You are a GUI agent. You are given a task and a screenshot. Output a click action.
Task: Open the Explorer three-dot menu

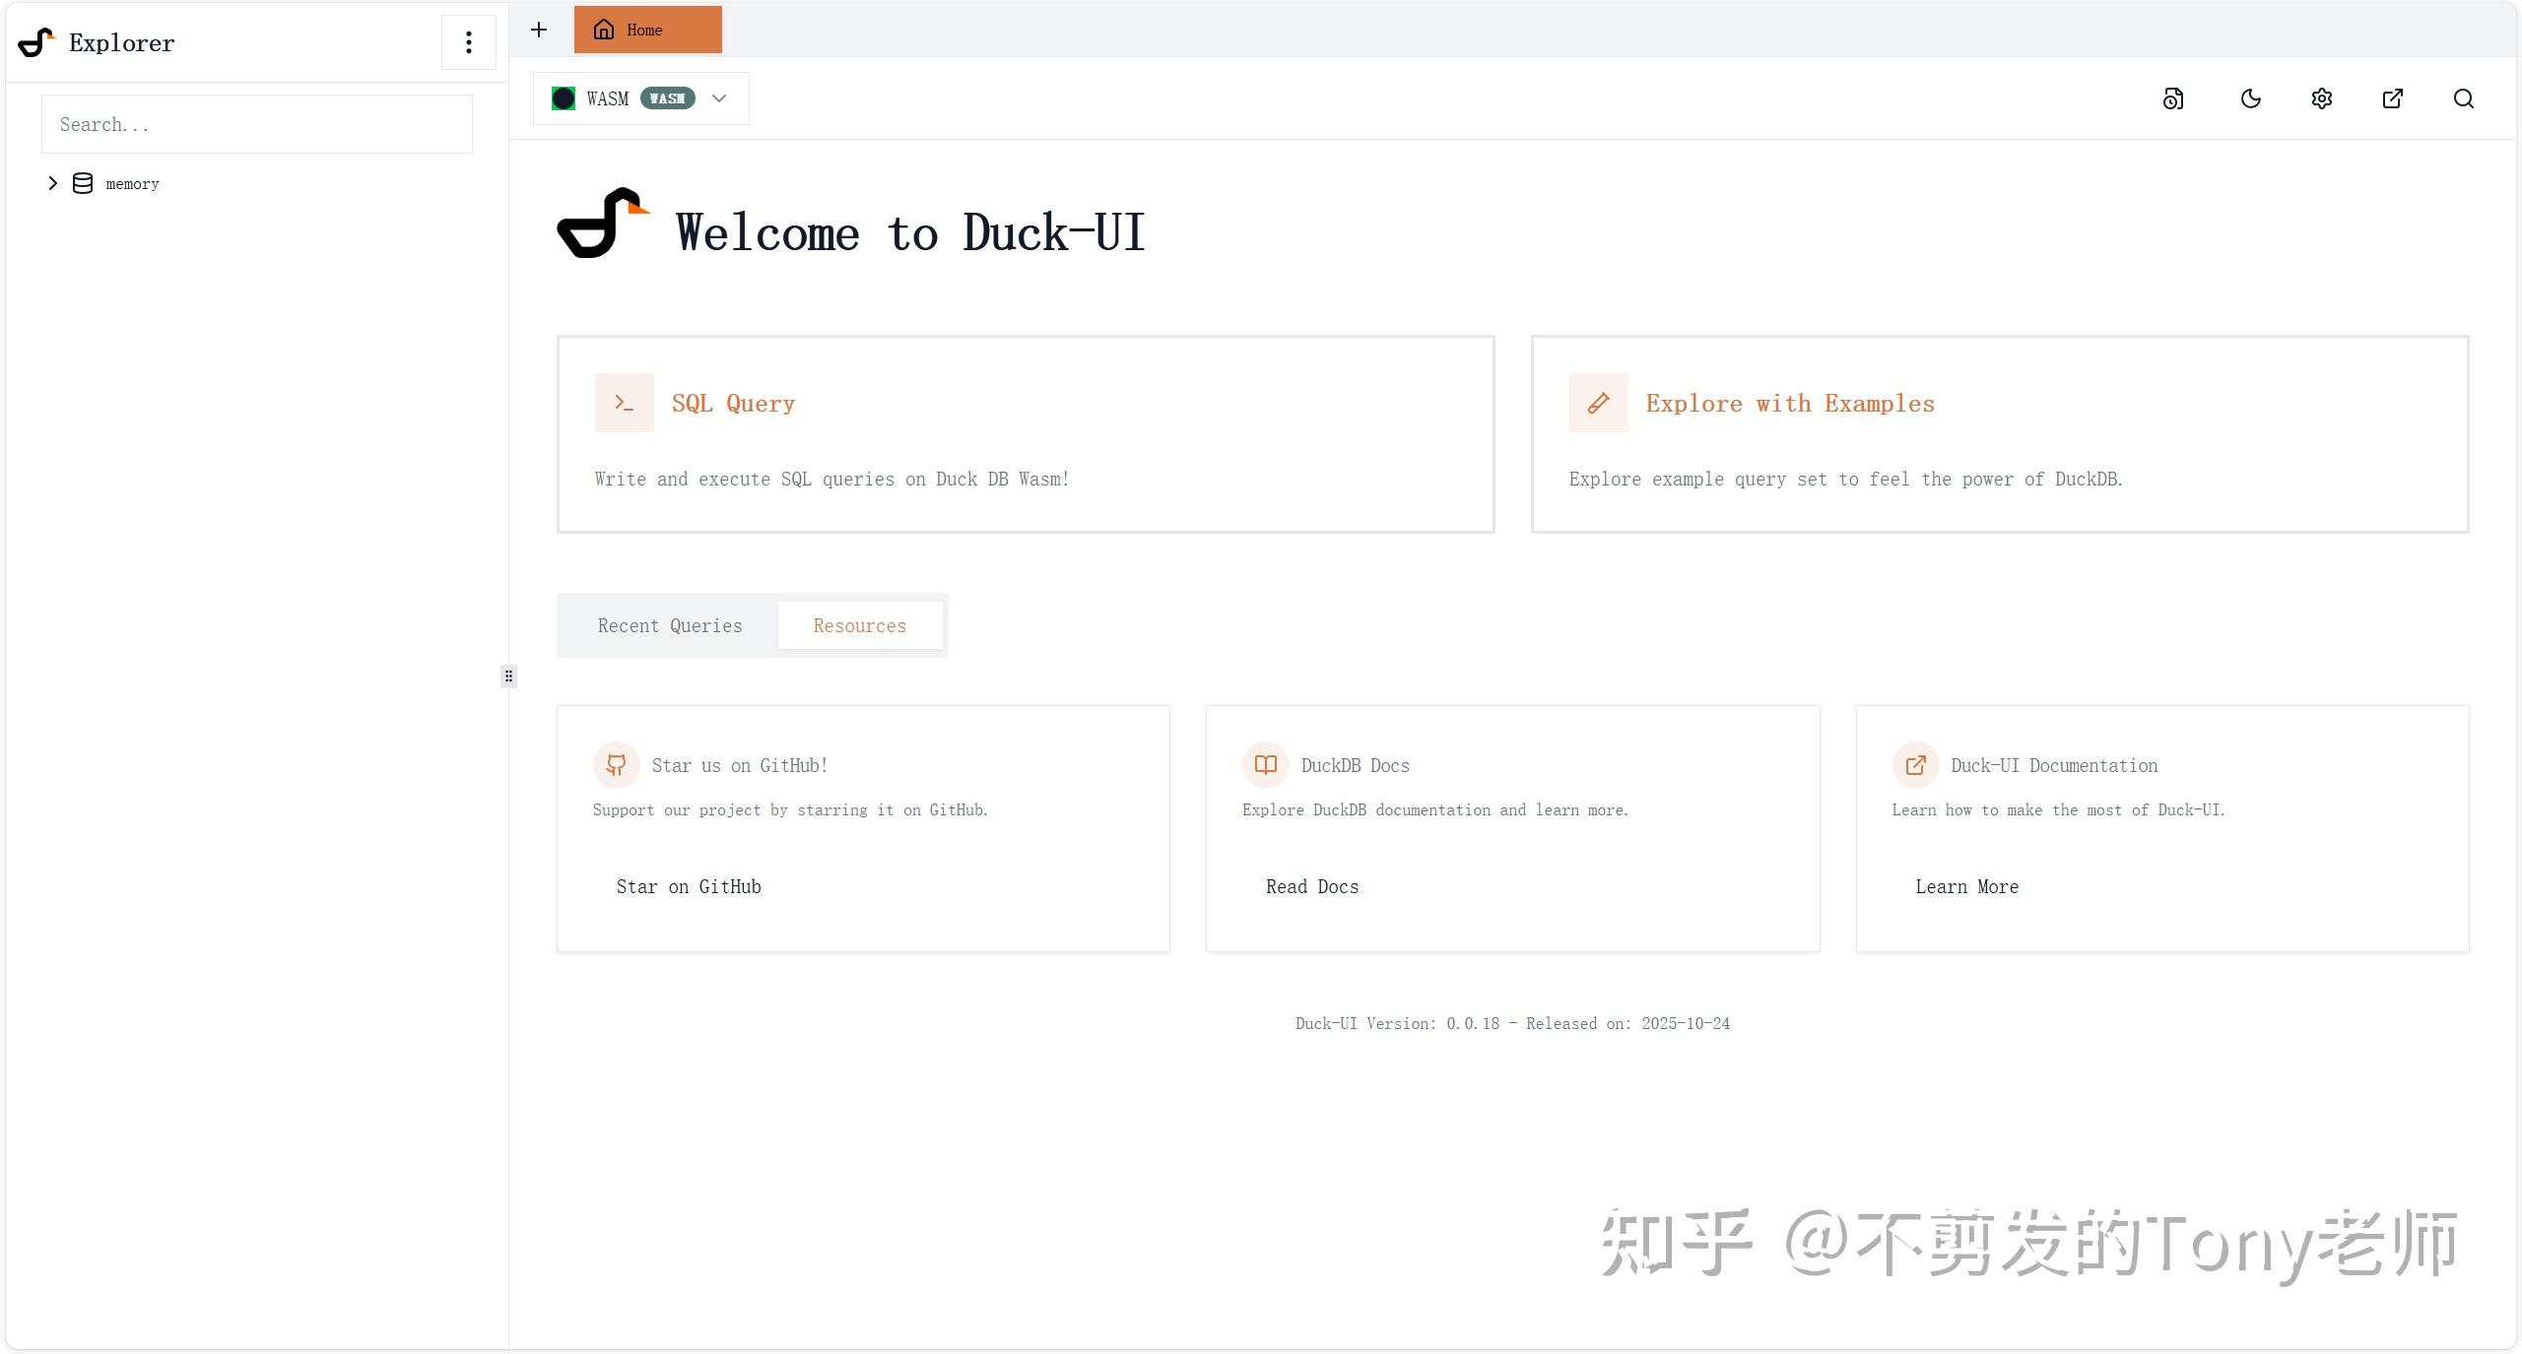(468, 41)
